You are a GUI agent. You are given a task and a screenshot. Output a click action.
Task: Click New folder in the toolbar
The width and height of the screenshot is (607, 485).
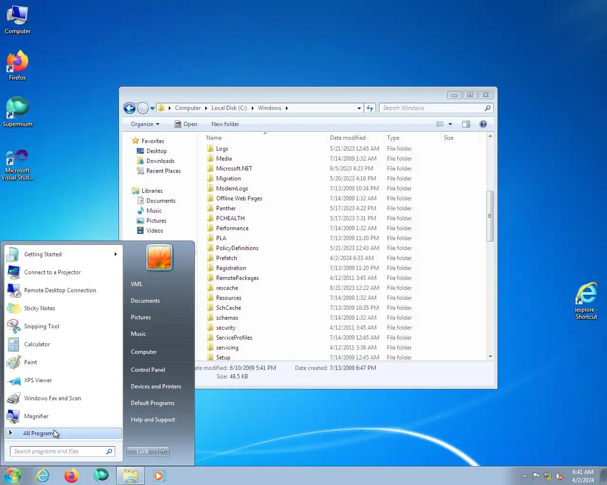point(225,124)
